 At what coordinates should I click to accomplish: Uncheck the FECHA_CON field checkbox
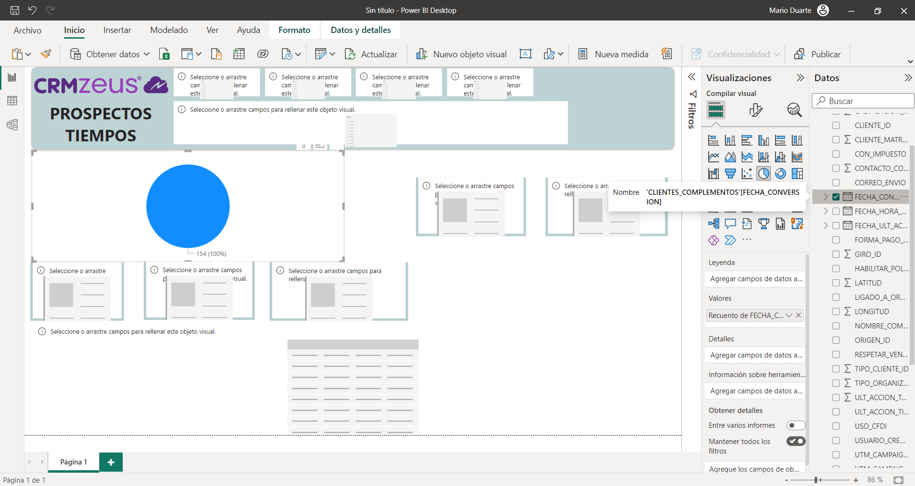[836, 197]
